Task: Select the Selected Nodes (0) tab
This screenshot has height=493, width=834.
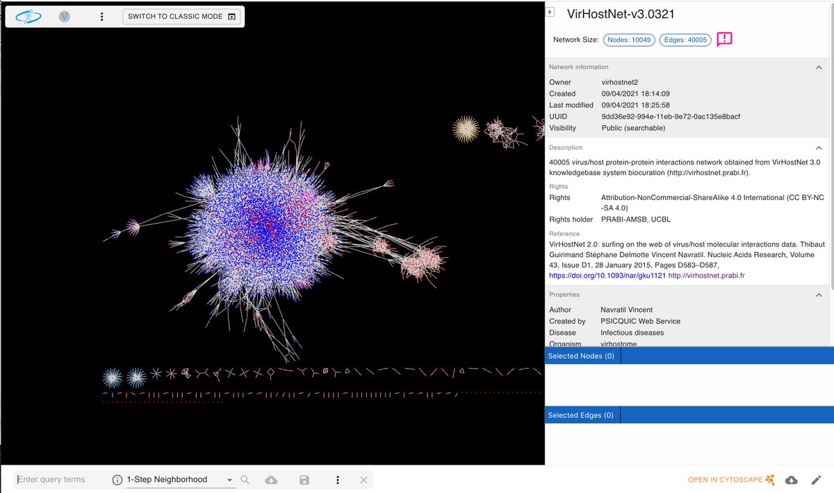Action: click(x=582, y=356)
